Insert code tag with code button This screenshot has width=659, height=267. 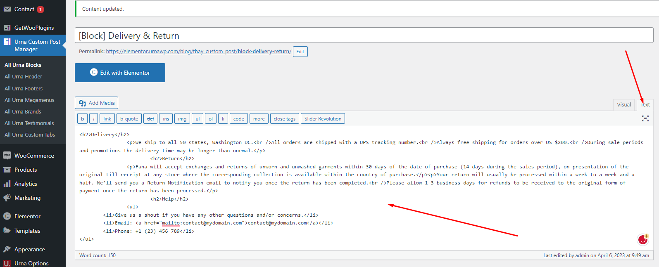point(239,119)
